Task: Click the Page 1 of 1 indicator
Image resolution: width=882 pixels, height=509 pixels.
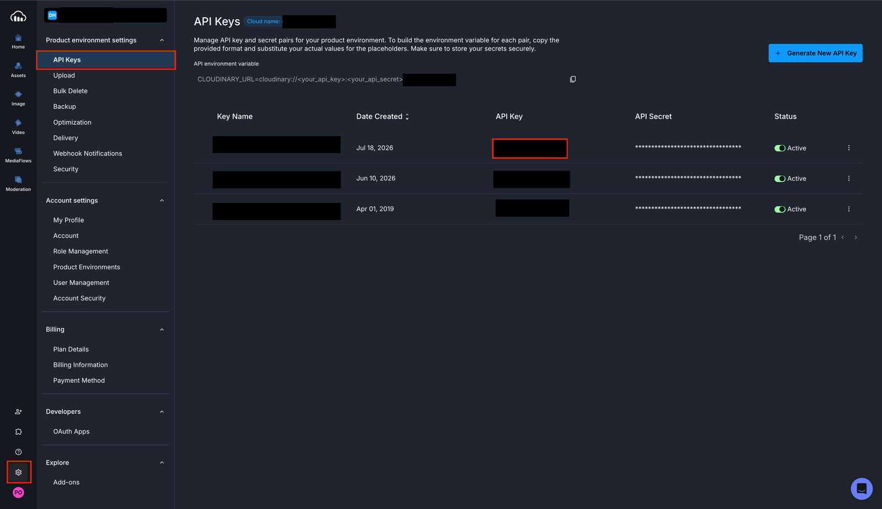Action: click(x=817, y=237)
